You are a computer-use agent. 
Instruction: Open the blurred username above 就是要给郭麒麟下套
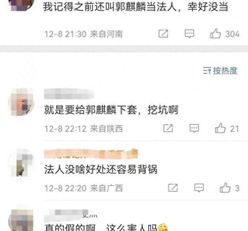click(x=69, y=94)
